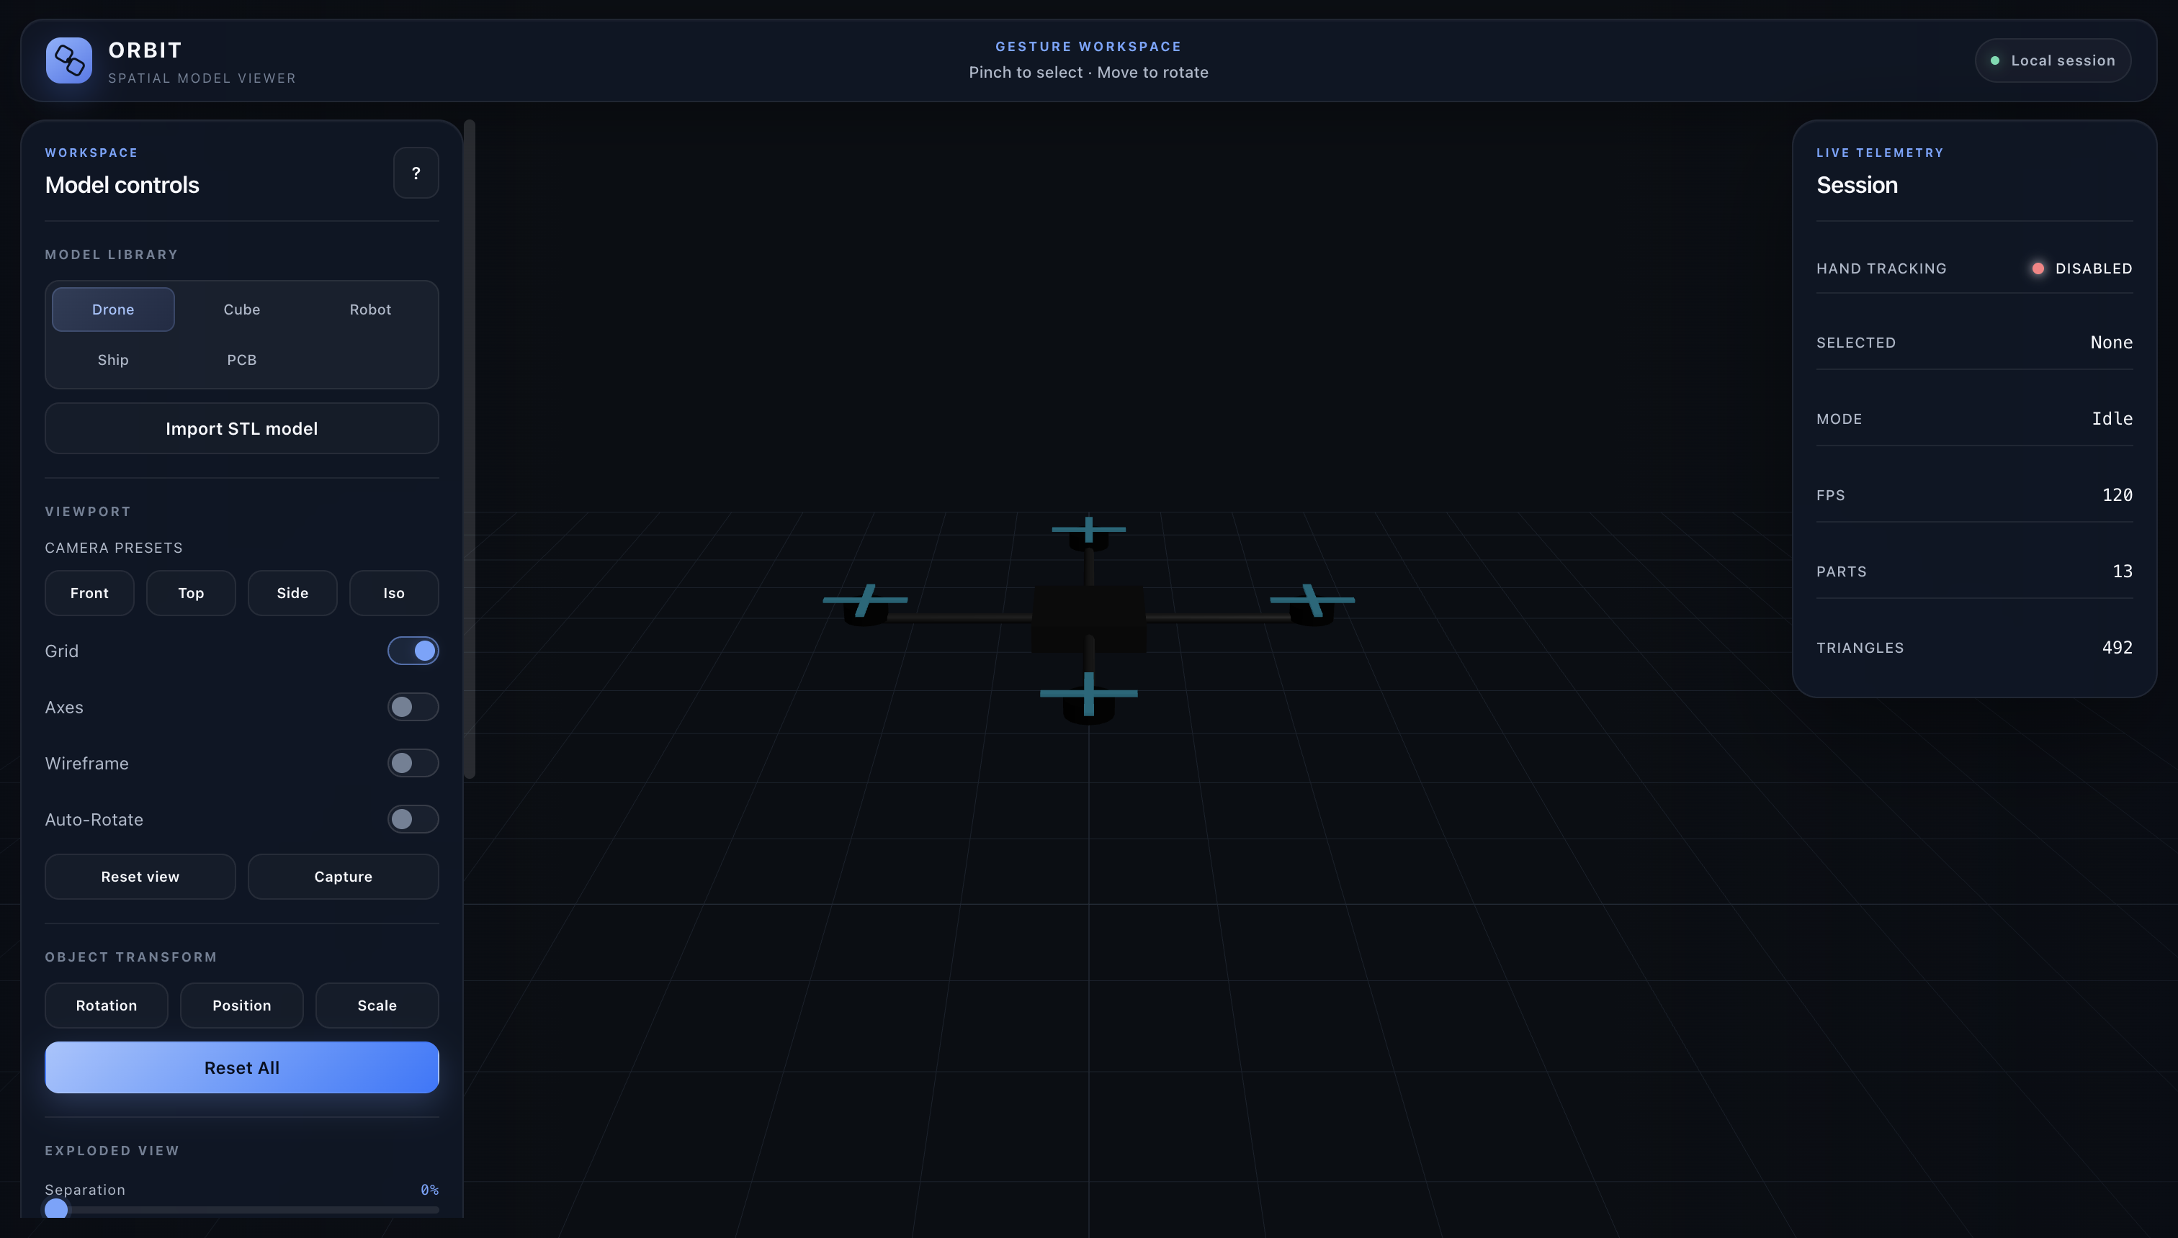Click the Parts value '13'

pos(2123,571)
